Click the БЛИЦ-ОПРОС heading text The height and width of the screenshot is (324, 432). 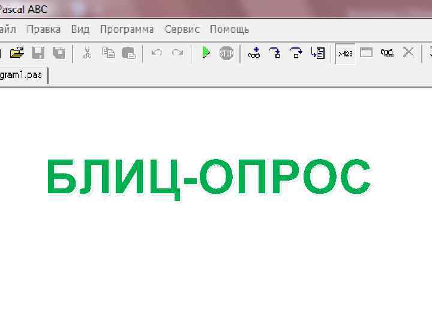pyautogui.click(x=209, y=179)
